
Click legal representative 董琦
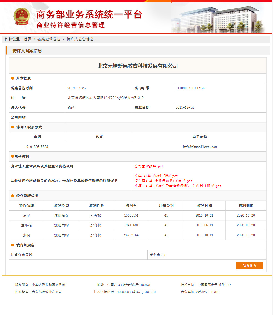coord(71,108)
